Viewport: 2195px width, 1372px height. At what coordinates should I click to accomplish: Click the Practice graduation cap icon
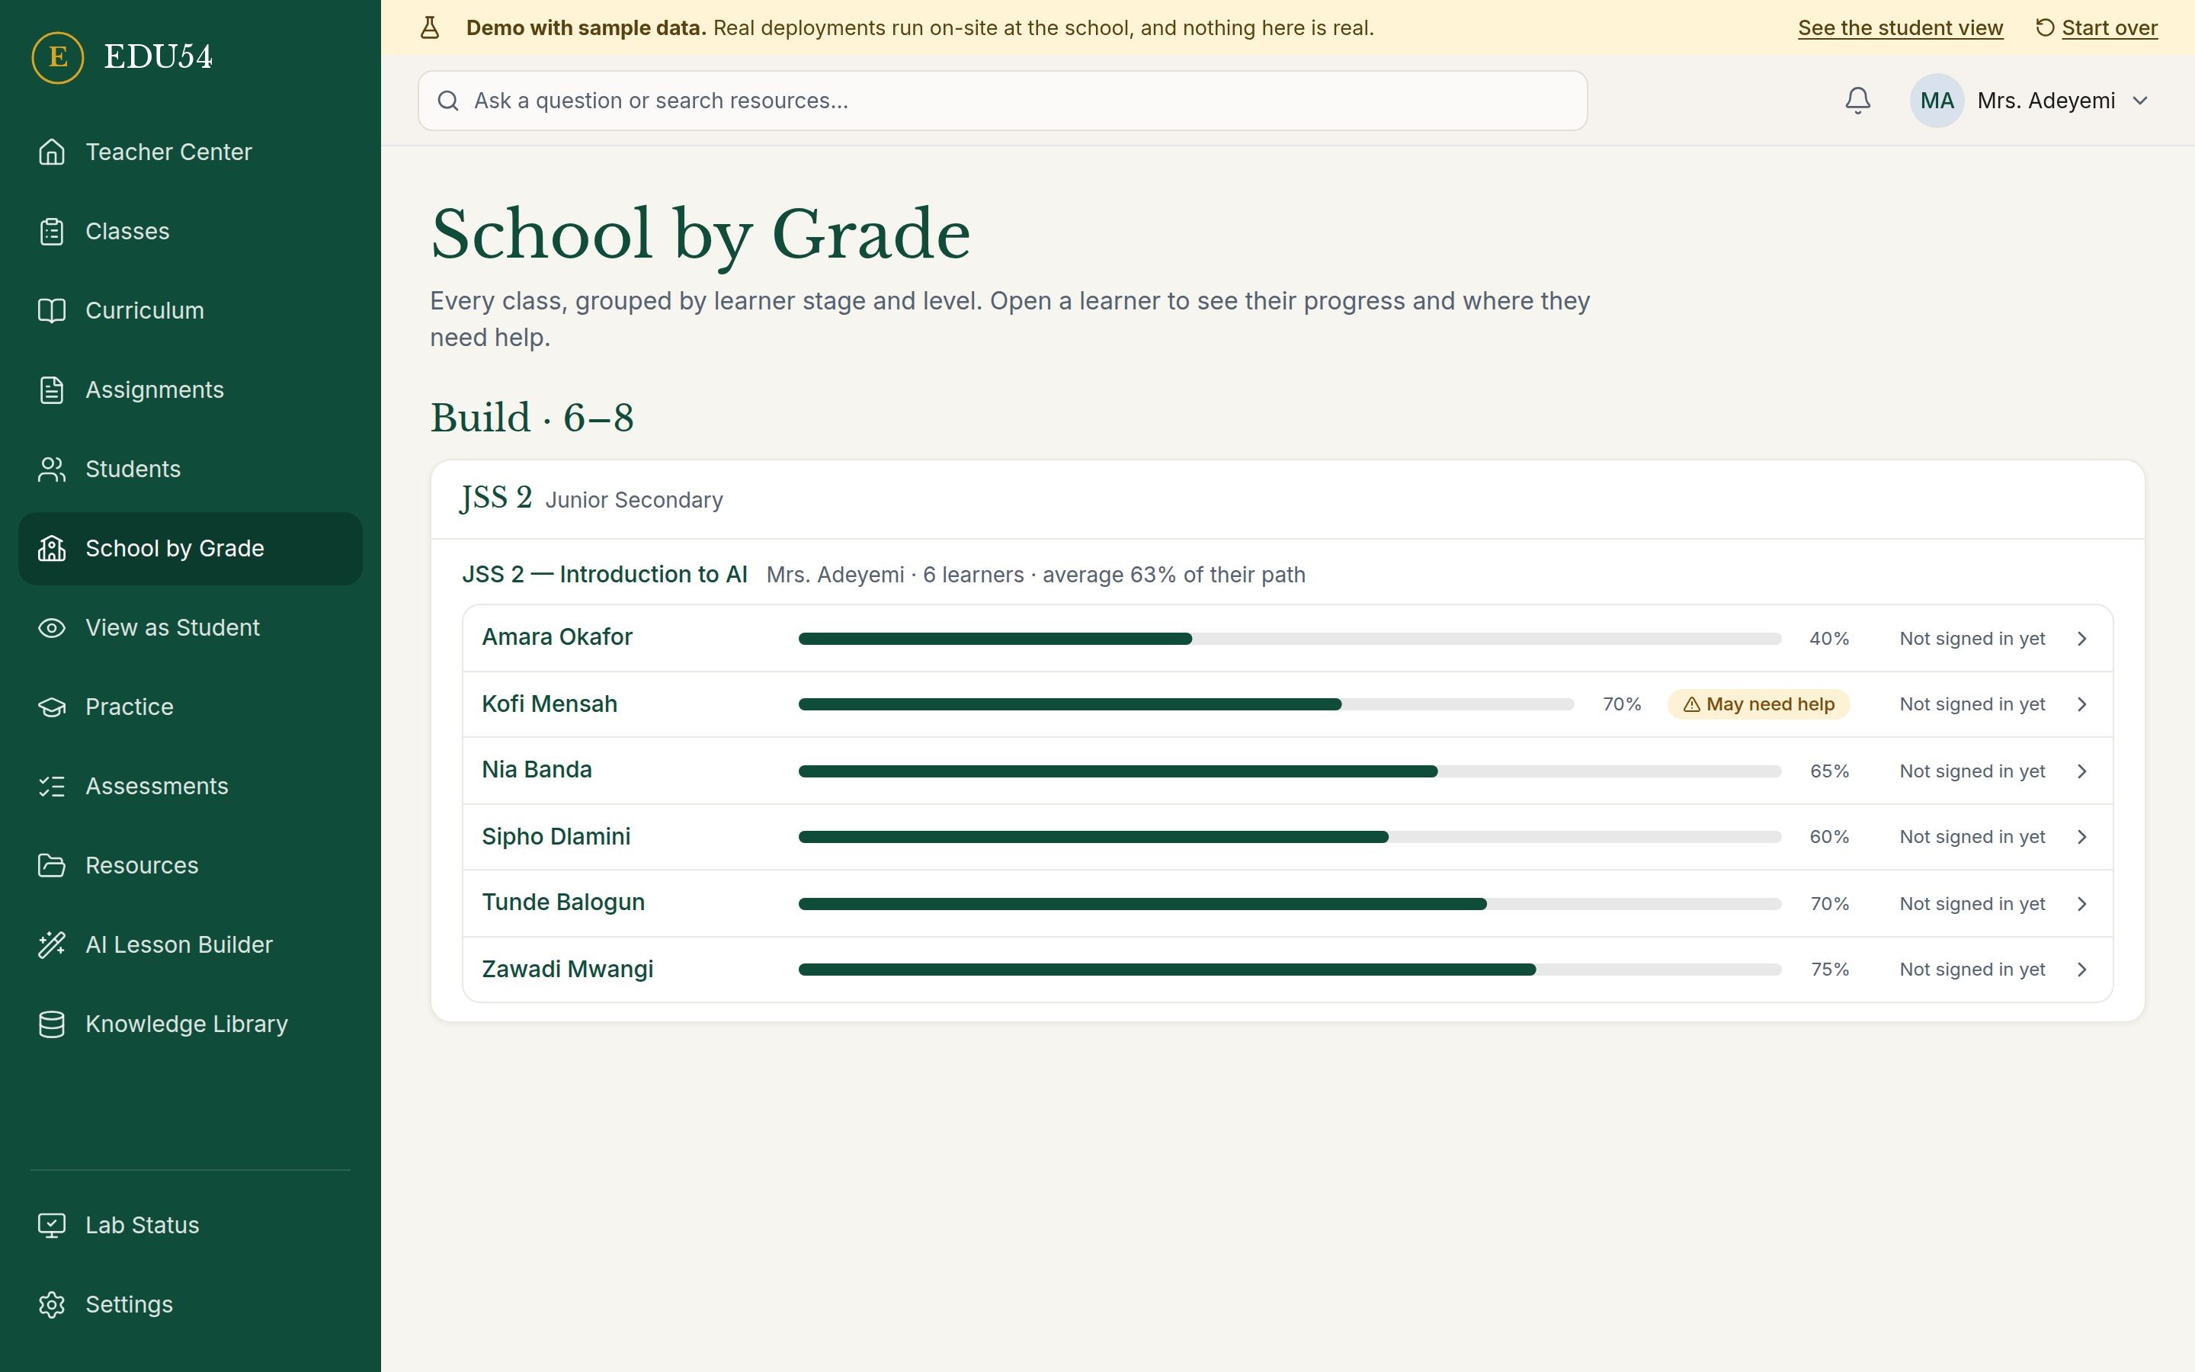pyautogui.click(x=52, y=707)
